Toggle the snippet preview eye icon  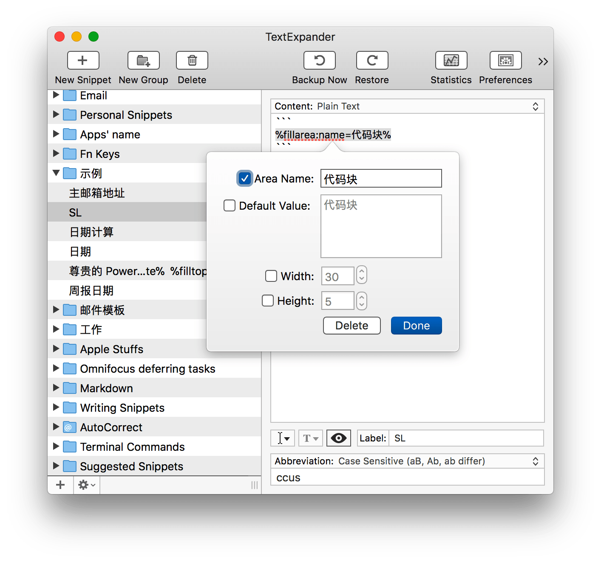pos(339,438)
